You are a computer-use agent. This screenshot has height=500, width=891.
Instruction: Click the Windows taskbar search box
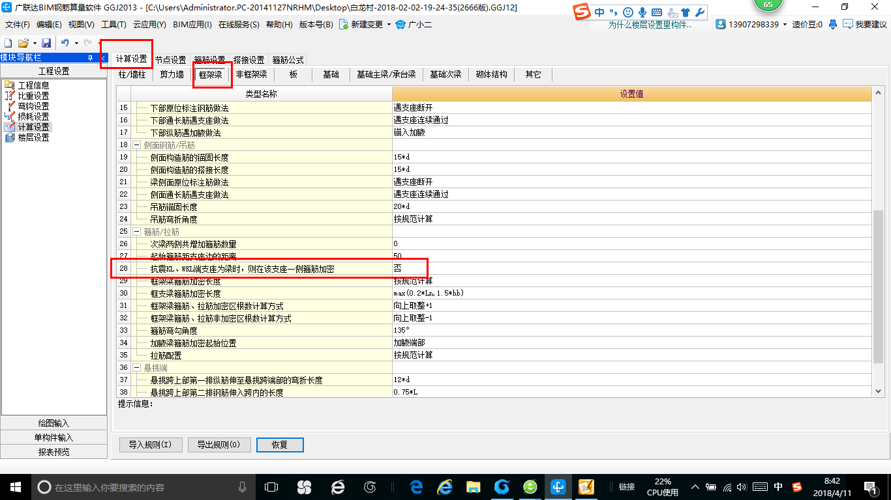point(142,487)
